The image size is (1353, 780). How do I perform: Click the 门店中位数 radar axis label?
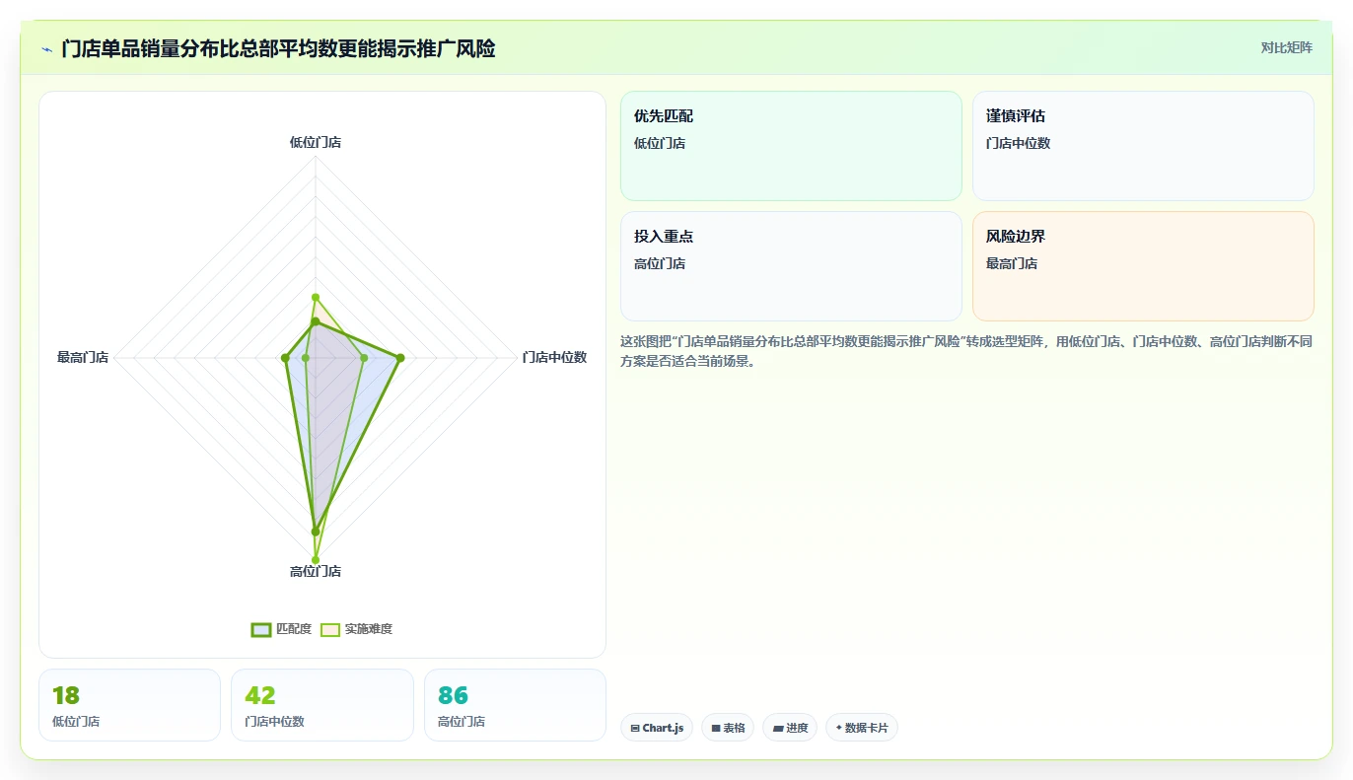[x=554, y=358]
